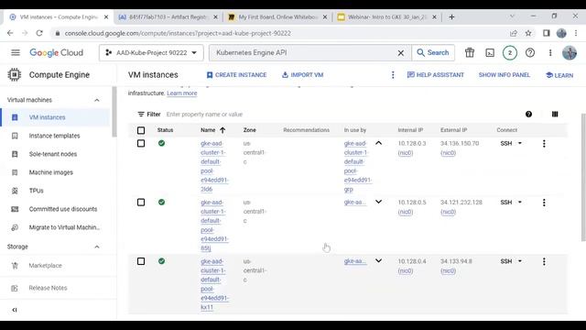The image size is (586, 330).
Task: Click the browser share page icon
Action: (x=514, y=33)
